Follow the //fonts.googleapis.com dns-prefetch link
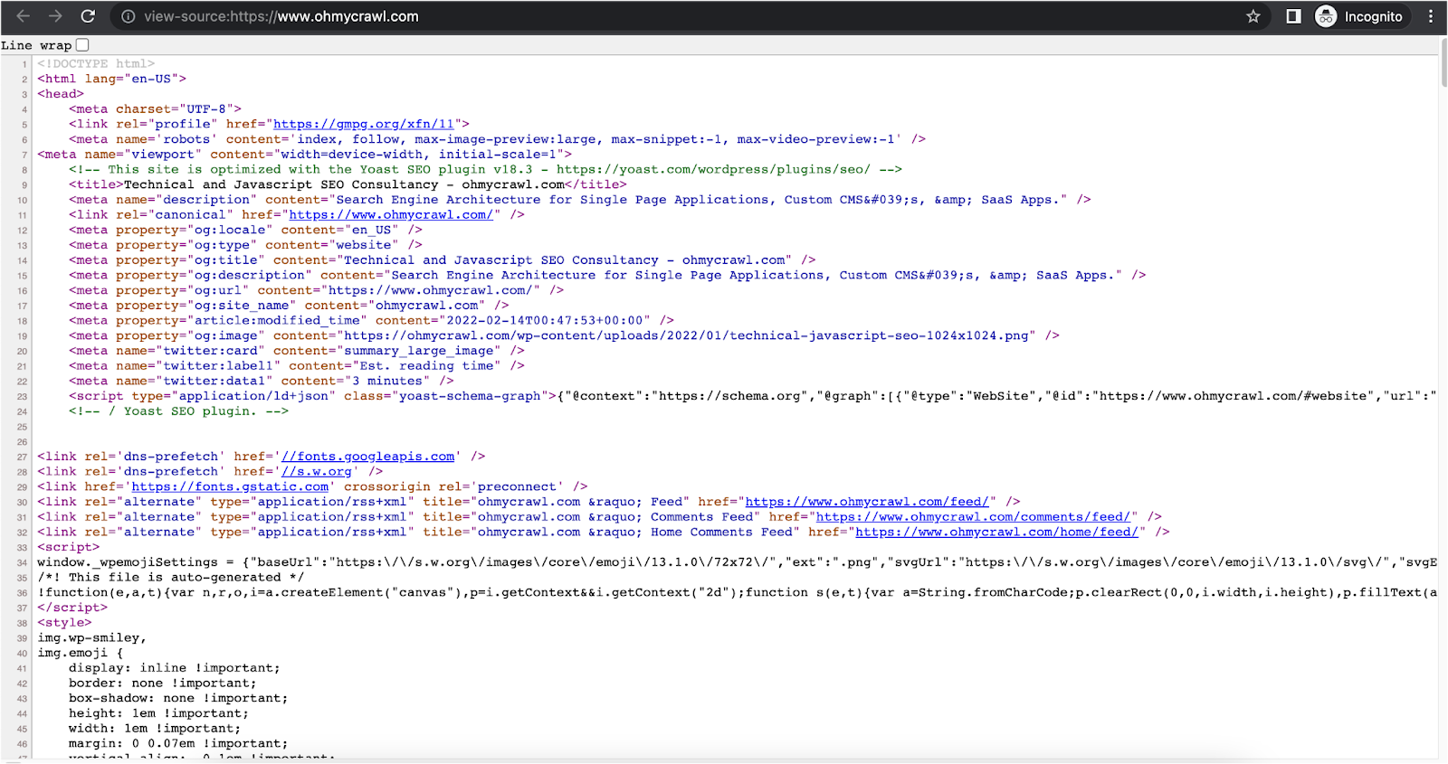The width and height of the screenshot is (1448, 764). [367, 457]
